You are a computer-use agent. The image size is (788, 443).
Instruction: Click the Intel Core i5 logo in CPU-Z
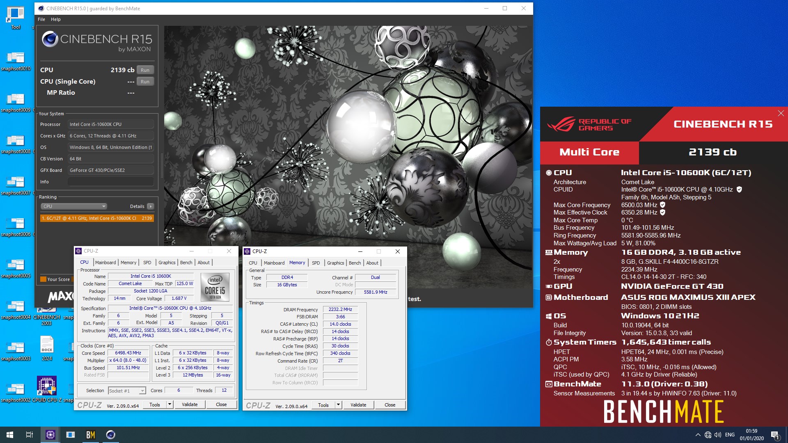pyautogui.click(x=215, y=287)
